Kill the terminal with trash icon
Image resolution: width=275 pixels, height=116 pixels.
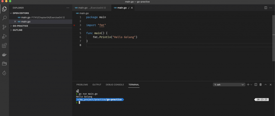(260, 85)
